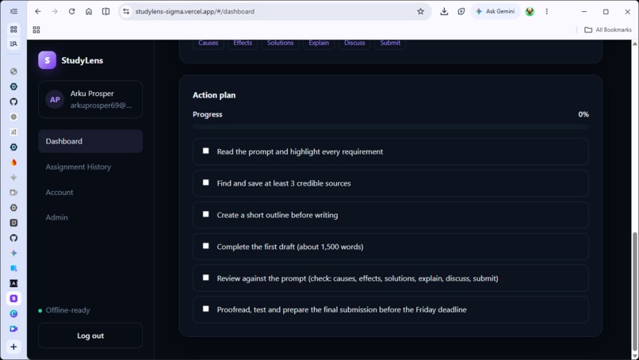Switch to the blue video camera tab

pyautogui.click(x=13, y=328)
